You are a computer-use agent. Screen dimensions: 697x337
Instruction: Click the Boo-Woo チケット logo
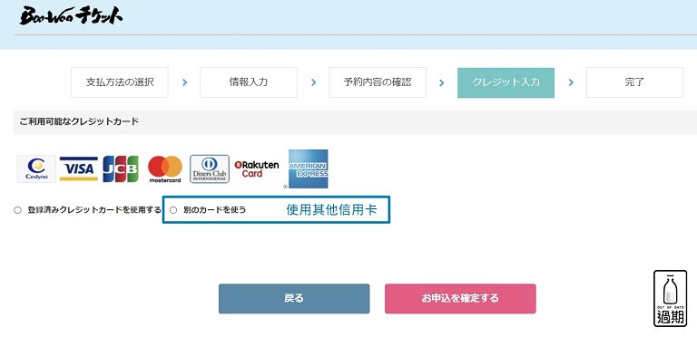click(x=71, y=16)
